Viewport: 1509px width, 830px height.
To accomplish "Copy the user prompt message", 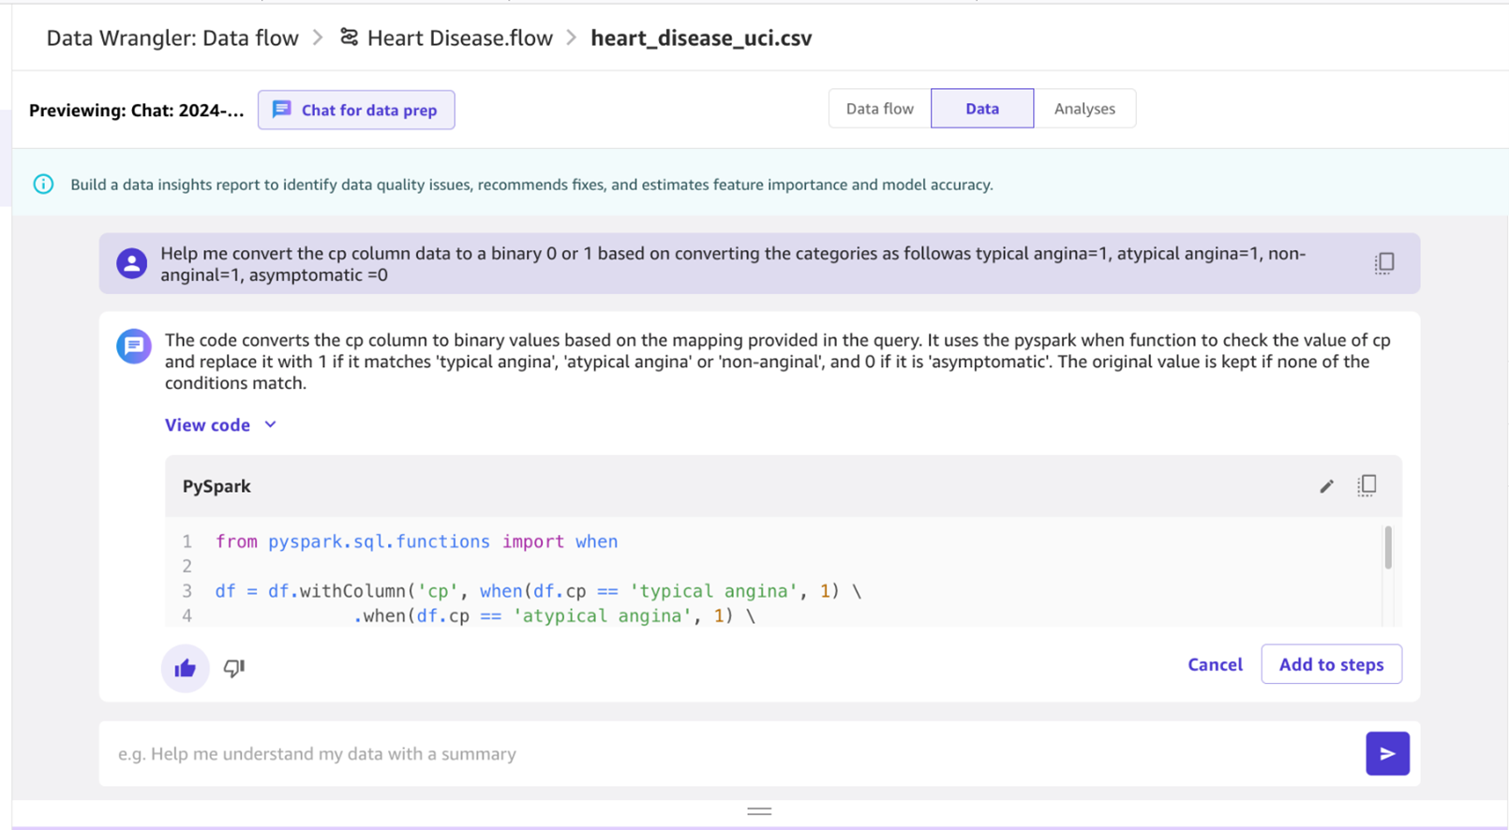I will (x=1384, y=263).
